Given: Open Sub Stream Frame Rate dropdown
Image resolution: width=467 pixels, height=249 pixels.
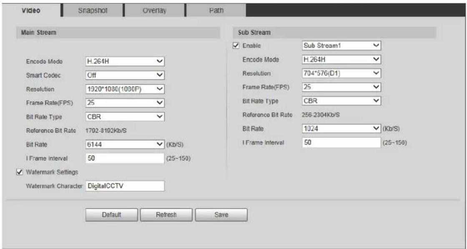Looking at the screenshot, I should coord(341,87).
